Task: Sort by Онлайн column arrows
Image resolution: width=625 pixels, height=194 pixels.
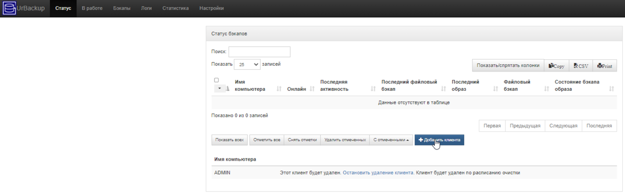Action: pyautogui.click(x=312, y=89)
